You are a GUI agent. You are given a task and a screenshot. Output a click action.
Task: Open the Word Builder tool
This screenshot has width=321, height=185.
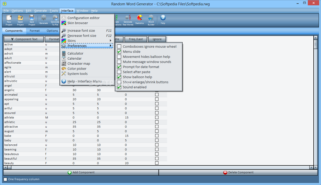(x=151, y=20)
